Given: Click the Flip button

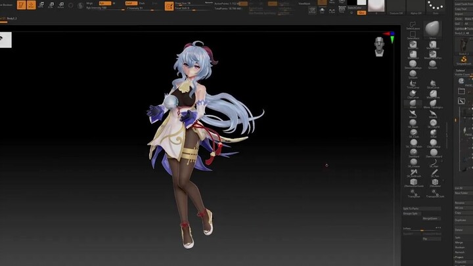Looking at the screenshot, I should point(431,239).
